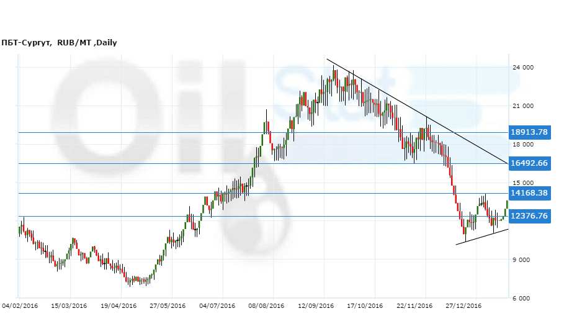Click the 22/11/2016 date label

[x=414, y=305]
